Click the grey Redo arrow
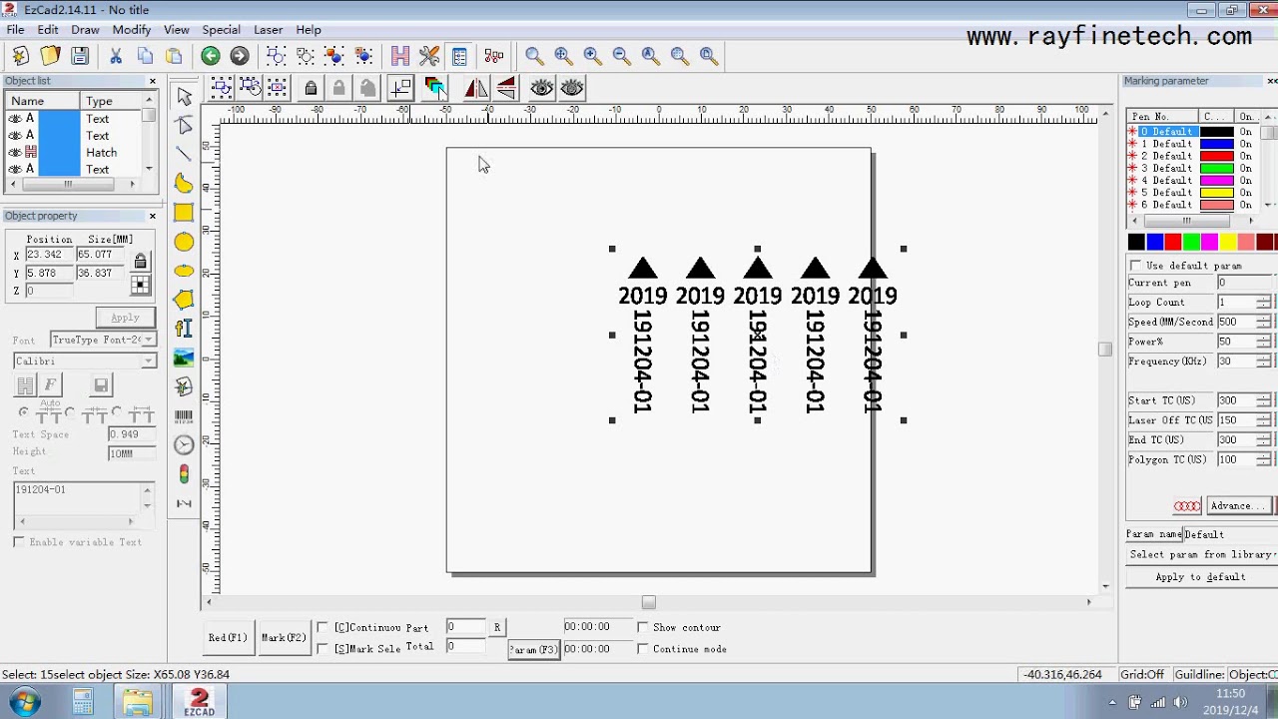The height and width of the screenshot is (719, 1278). click(x=239, y=56)
